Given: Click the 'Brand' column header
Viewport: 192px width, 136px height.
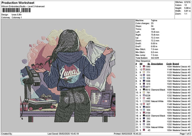Looking at the screenshot, I should (x=176, y=64).
